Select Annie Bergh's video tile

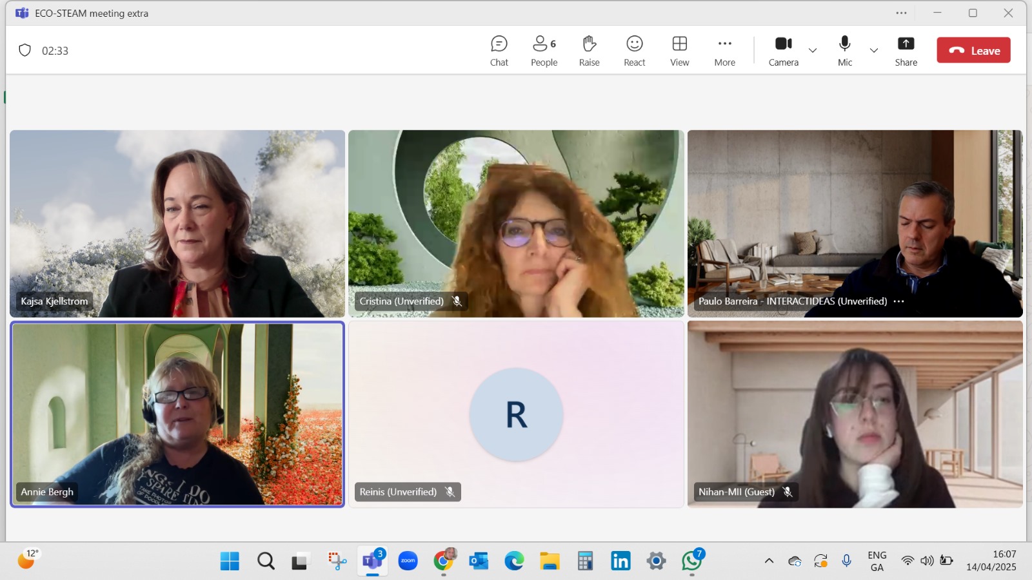pyautogui.click(x=177, y=414)
